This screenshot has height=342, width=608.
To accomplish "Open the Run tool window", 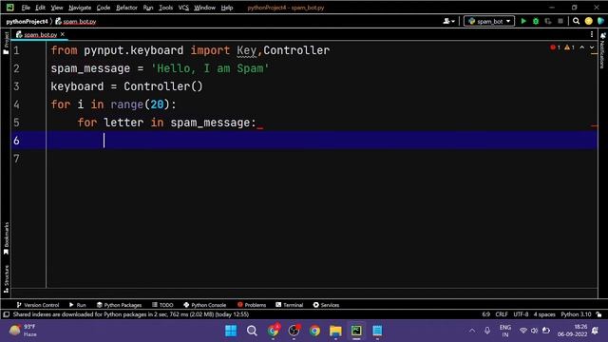I will coord(77,305).
